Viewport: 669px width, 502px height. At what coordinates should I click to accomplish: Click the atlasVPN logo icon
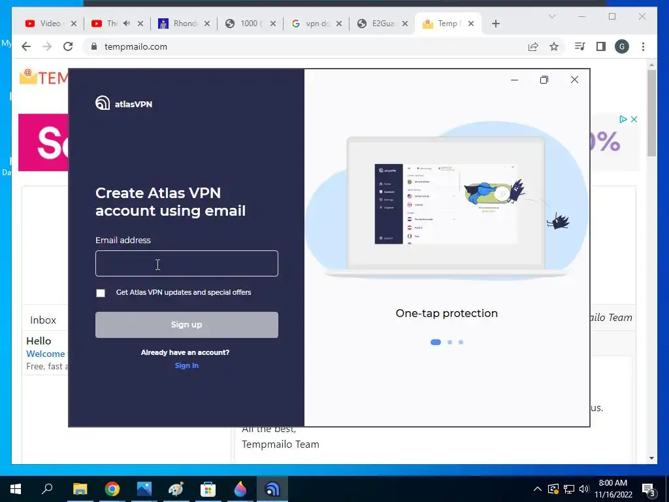(x=103, y=103)
